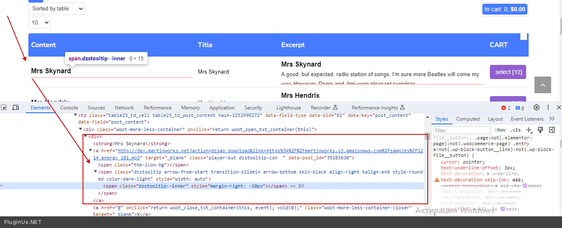Add new style rule plus icon
The width and height of the screenshot is (562, 228).
click(529, 130)
